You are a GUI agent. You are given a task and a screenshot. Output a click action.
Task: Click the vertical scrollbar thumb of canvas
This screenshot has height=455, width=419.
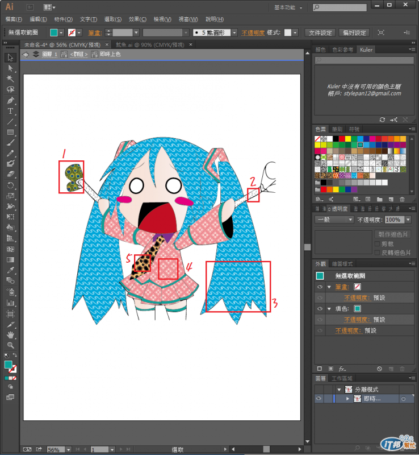308,247
